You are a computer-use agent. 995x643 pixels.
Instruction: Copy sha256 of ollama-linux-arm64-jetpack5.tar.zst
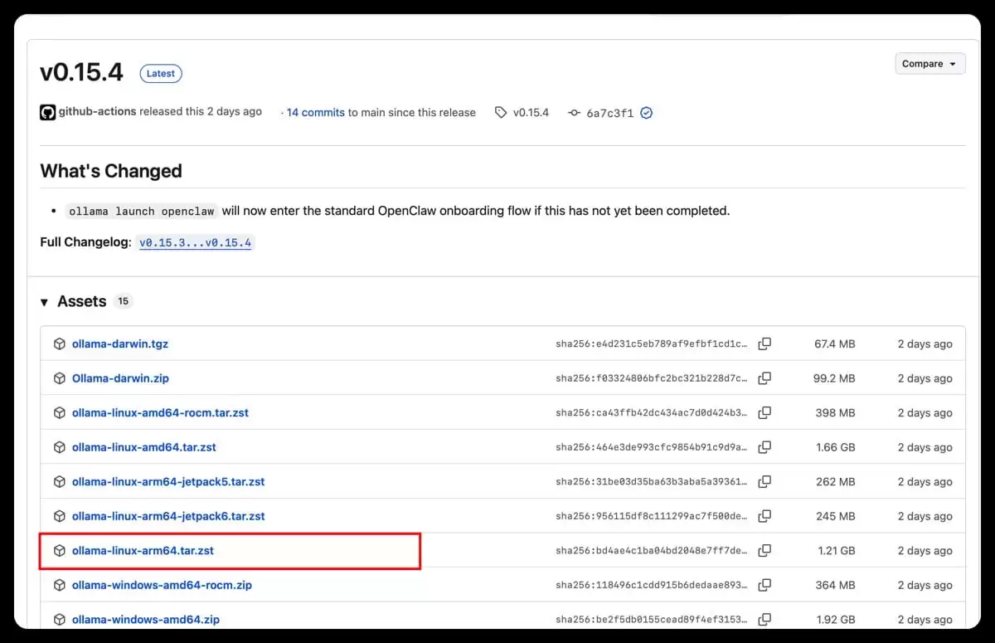click(764, 481)
